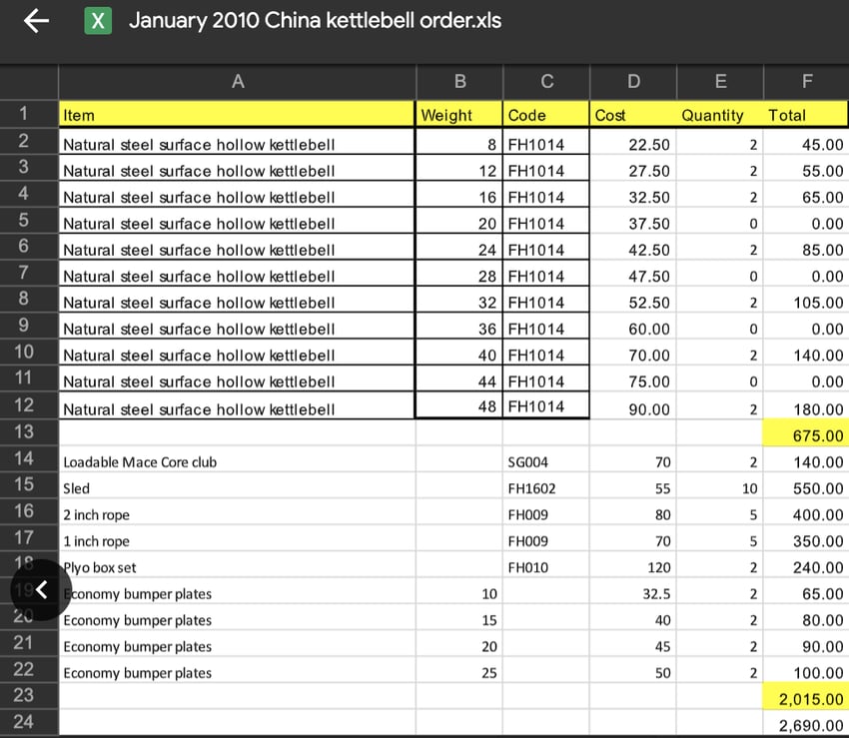849x738 pixels.
Task: Click the Cost header cell
Action: point(633,114)
